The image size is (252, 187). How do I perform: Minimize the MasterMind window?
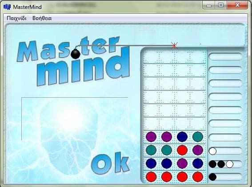(x=209, y=5)
